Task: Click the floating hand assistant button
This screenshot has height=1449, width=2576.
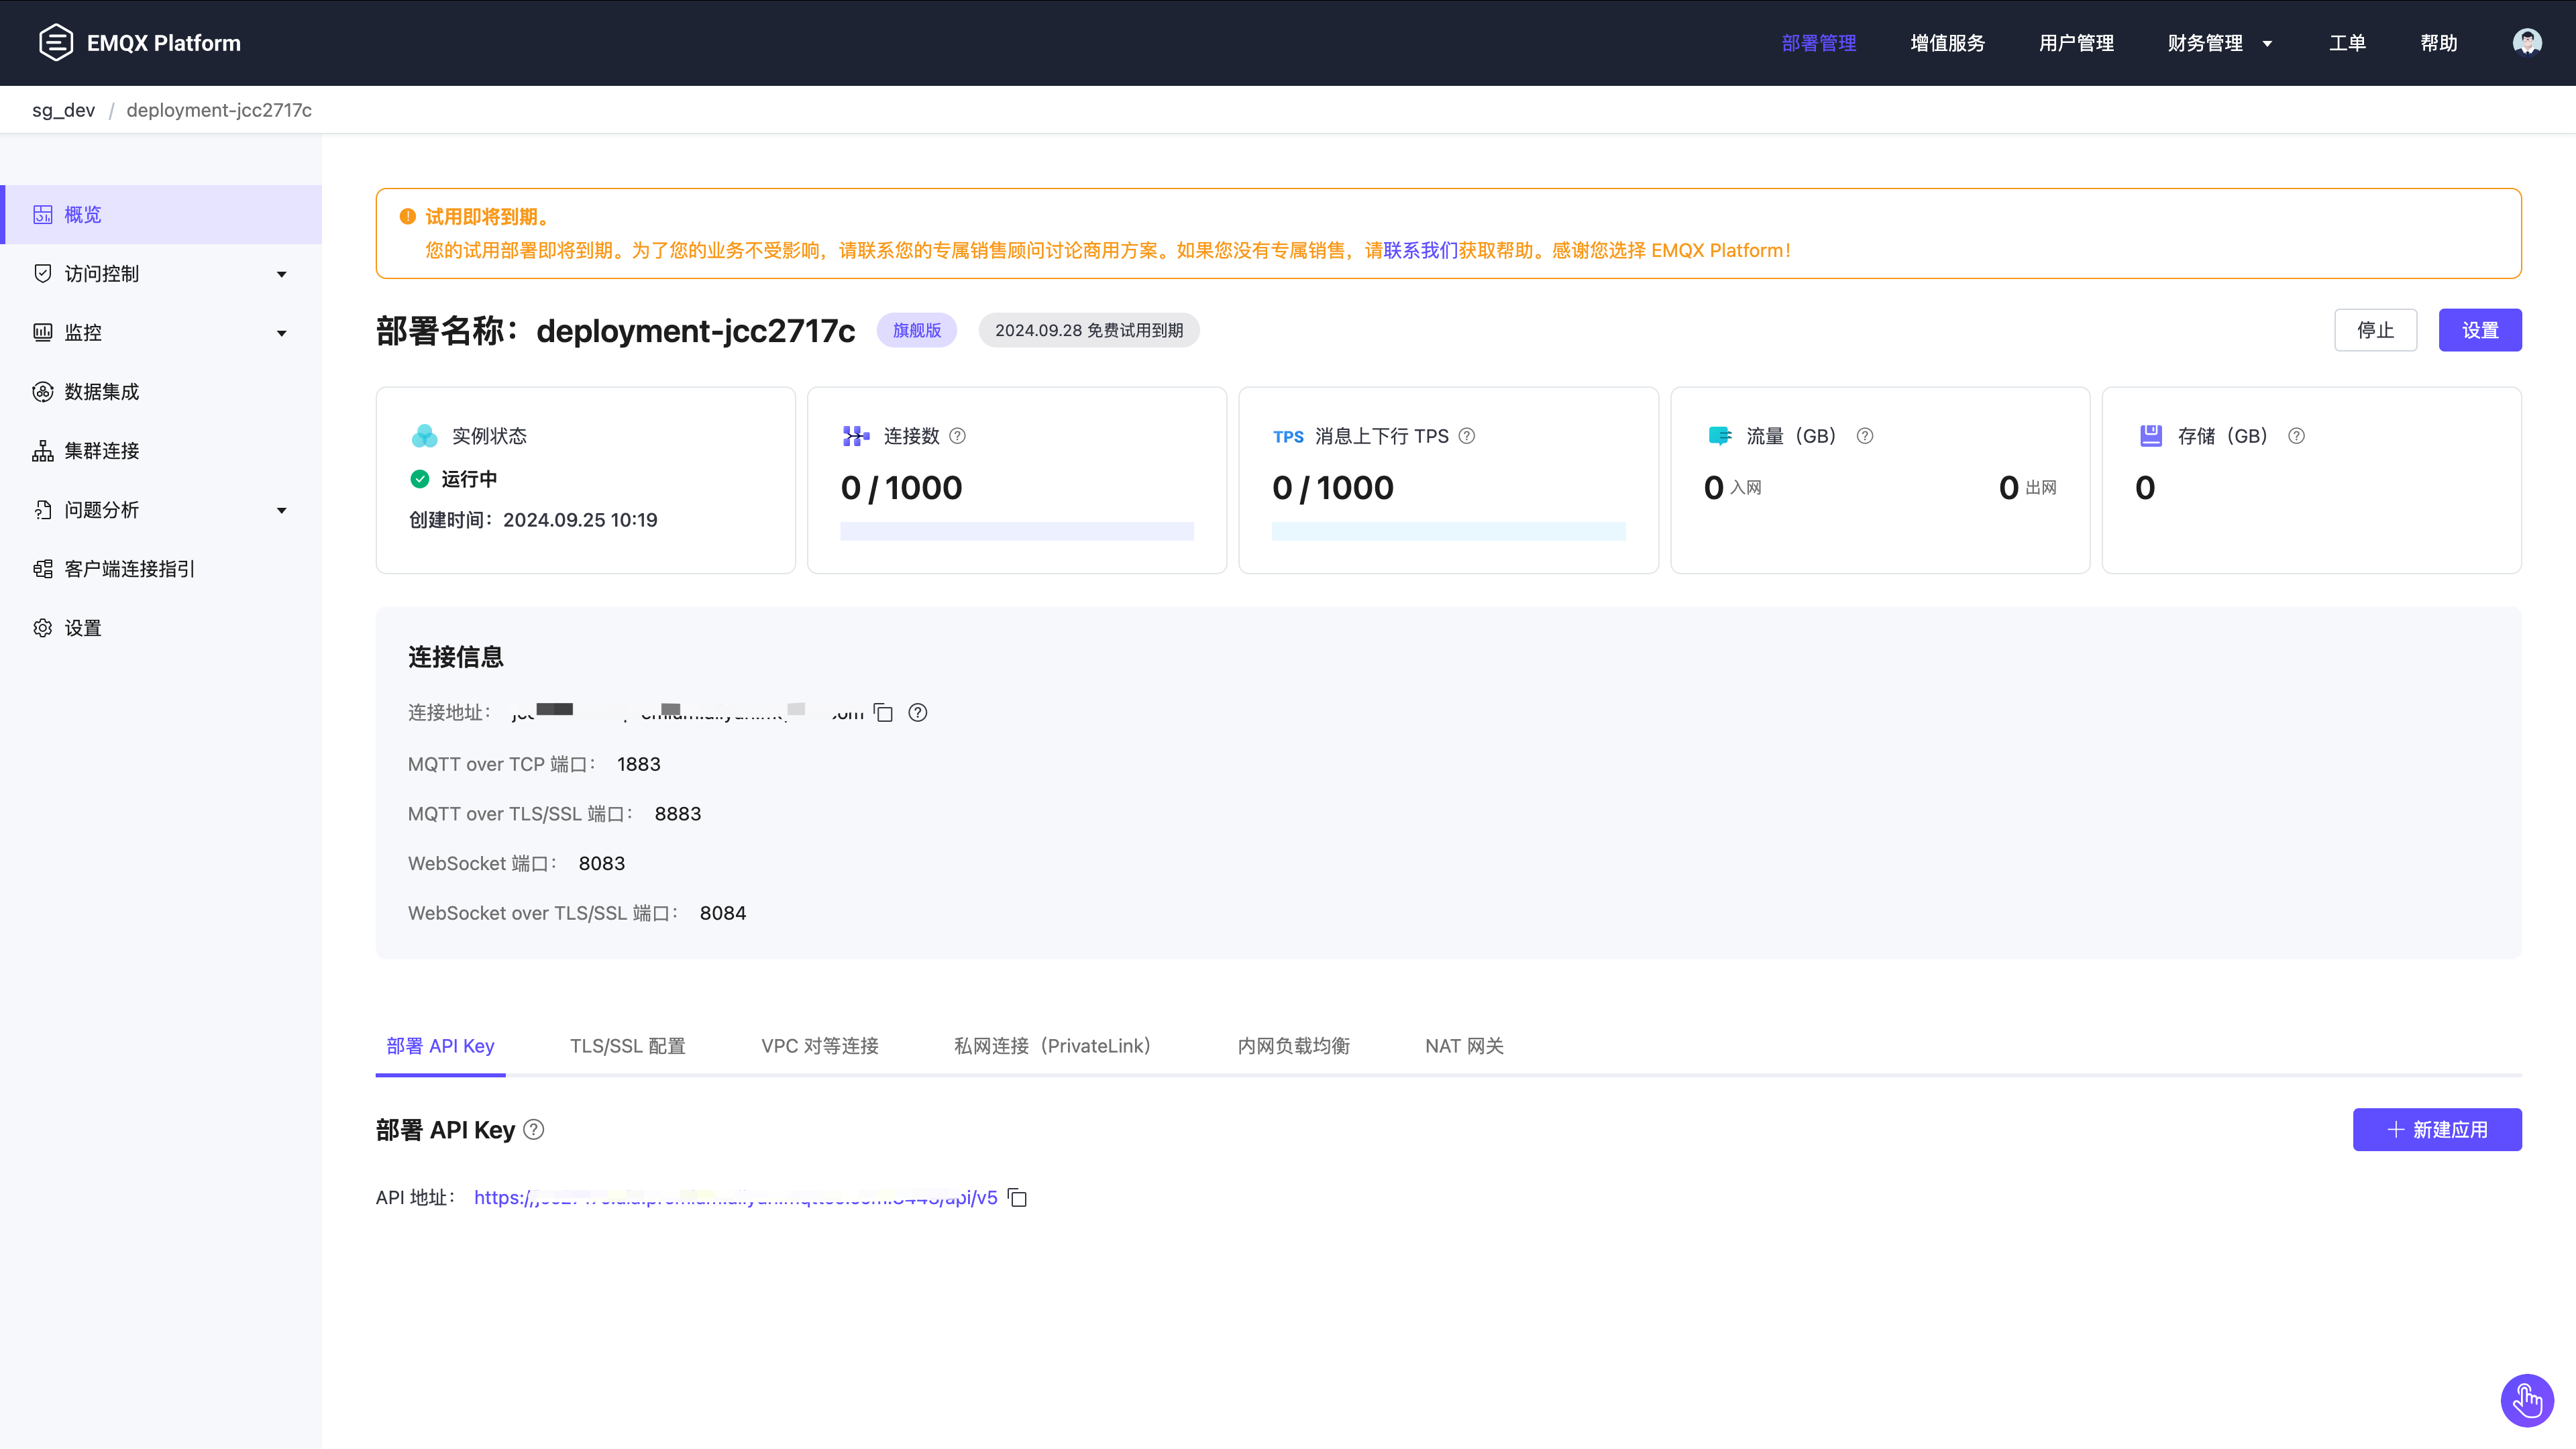Action: (x=2527, y=1400)
